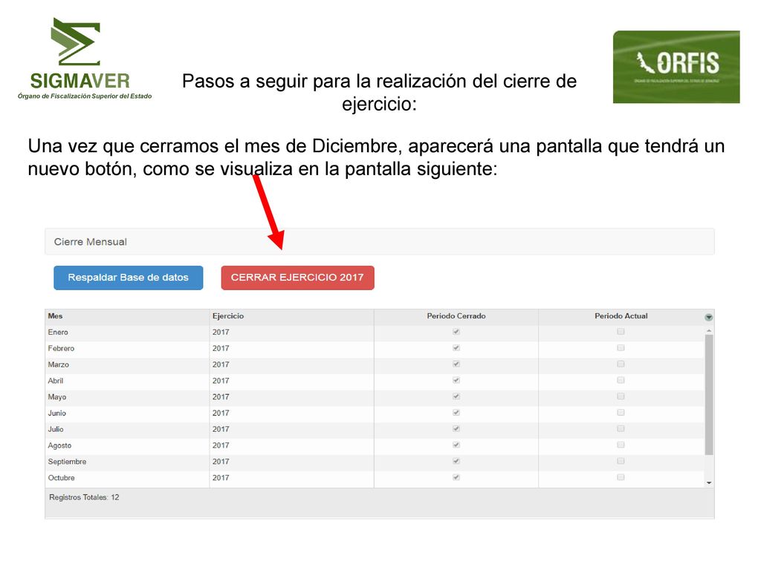Toggle Periodo Actual checkbox for Marzo
The width and height of the screenshot is (761, 570).
pyautogui.click(x=621, y=364)
